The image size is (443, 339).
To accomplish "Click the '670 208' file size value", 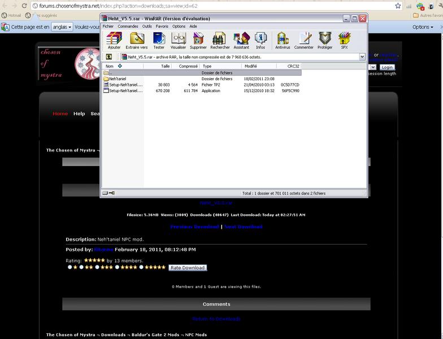I will tap(163, 90).
